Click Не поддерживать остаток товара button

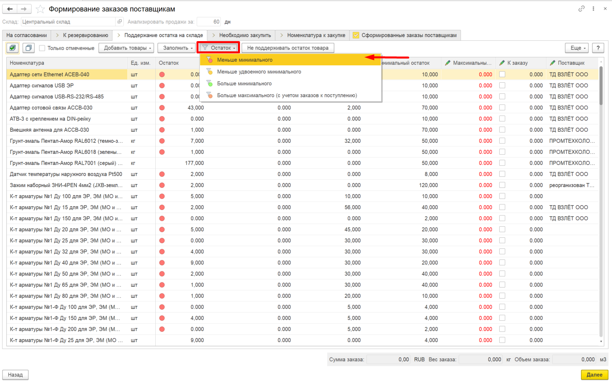coord(288,48)
